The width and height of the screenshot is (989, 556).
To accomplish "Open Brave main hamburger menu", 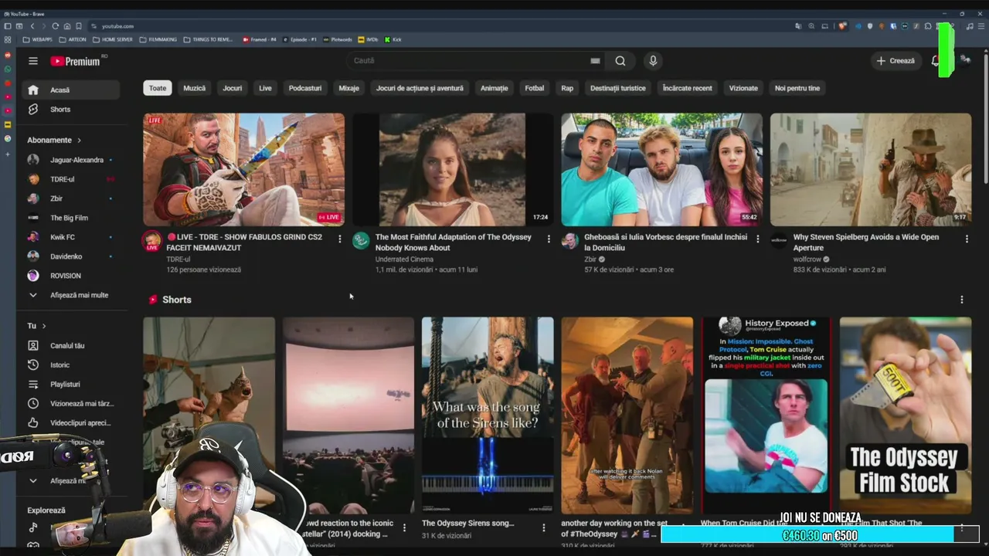I will point(981,26).
